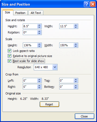Click the Crop Top input field
The width and height of the screenshot is (97, 122).
pyautogui.click(x=66, y=81)
